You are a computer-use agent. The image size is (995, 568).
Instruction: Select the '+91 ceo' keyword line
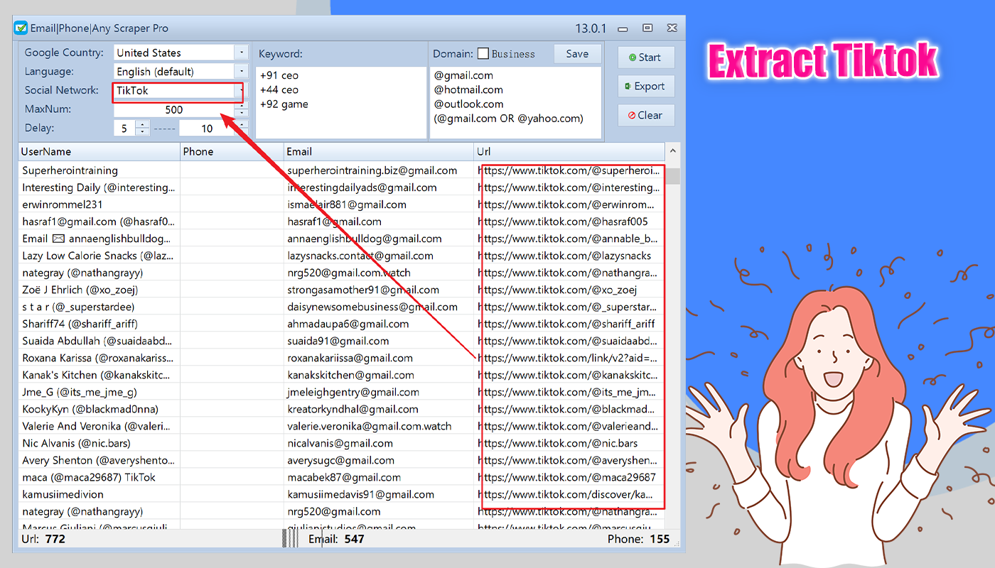(x=279, y=75)
